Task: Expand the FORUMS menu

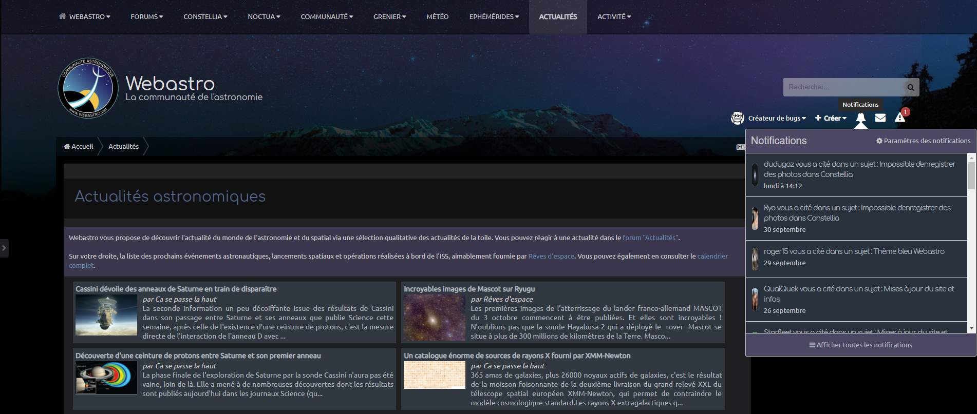Action: 147,16
